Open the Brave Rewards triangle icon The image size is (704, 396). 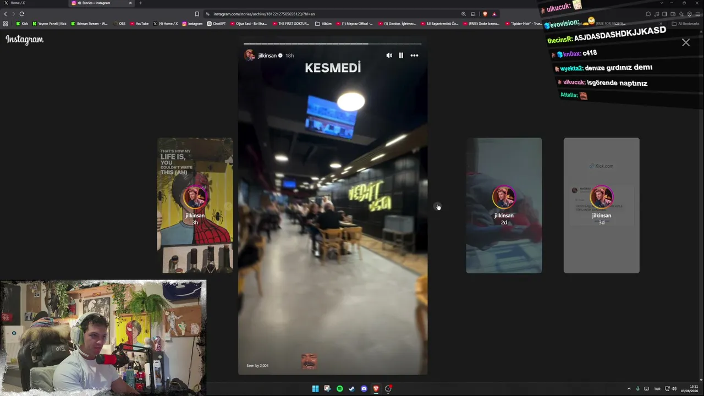[494, 14]
